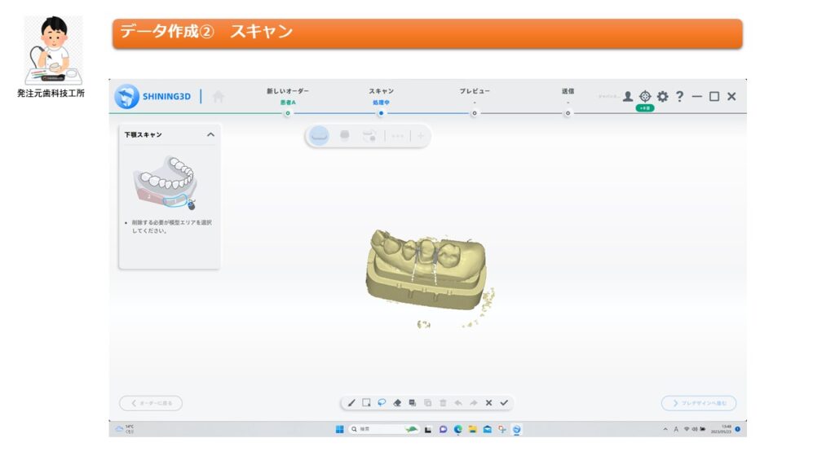
Task: Click the オーダーに戻る button
Action: click(151, 403)
